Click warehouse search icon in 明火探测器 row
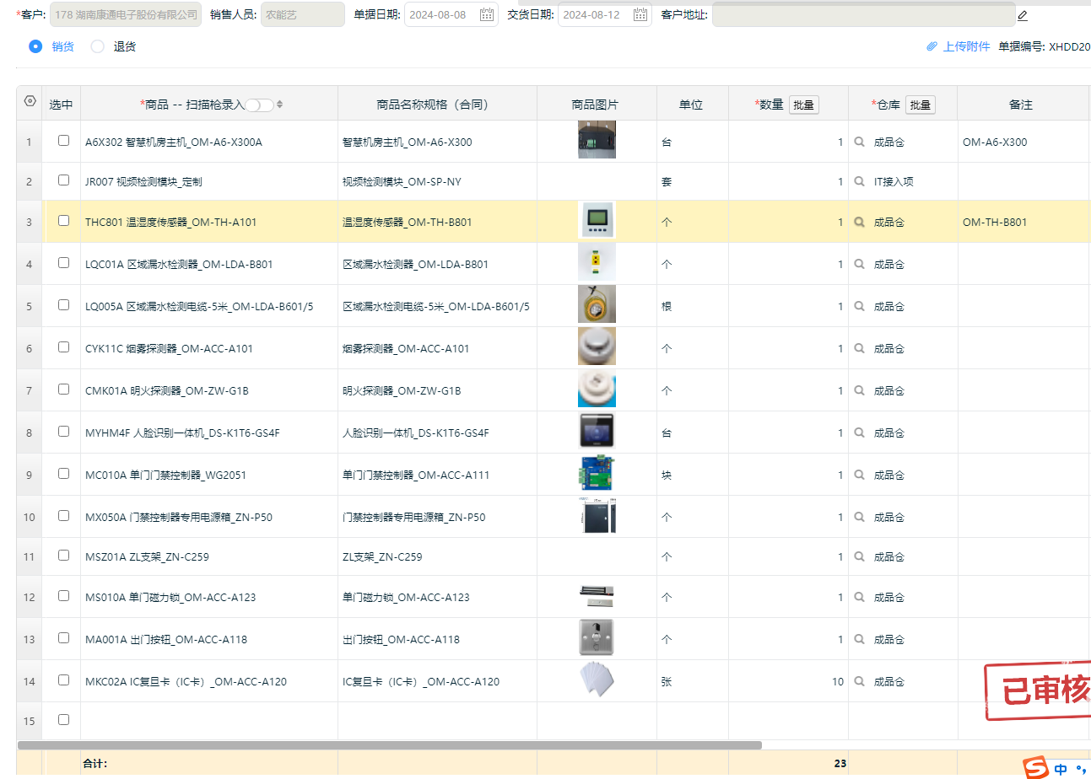Screen dimensions: 1091x779 point(860,390)
